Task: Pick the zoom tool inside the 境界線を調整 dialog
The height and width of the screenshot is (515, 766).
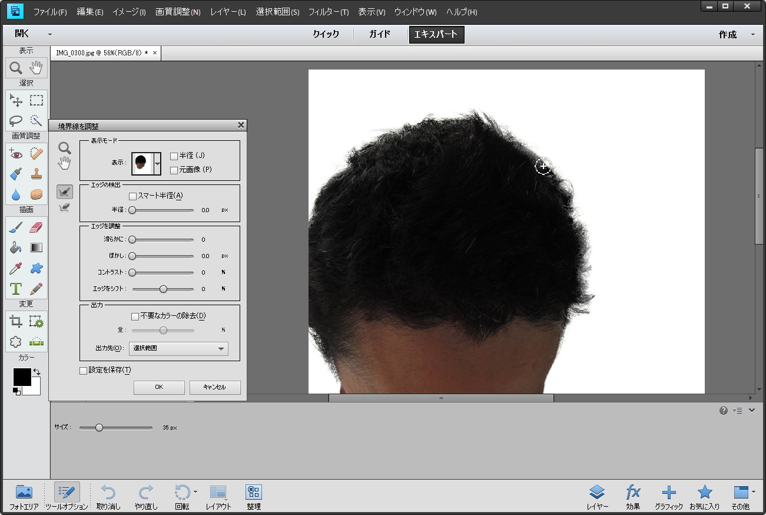Action: point(65,147)
